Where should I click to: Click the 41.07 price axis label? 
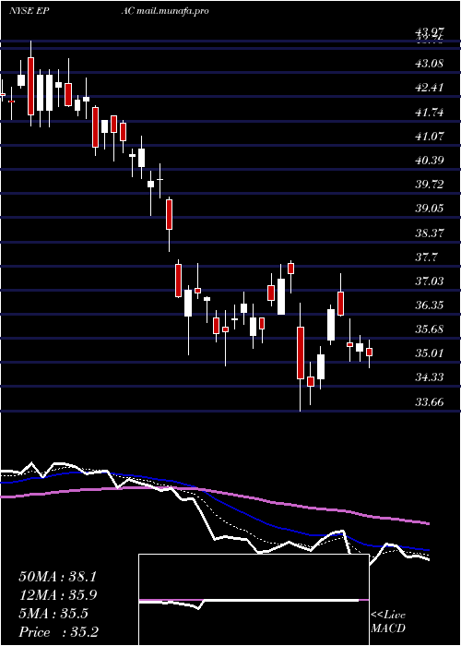coord(430,136)
